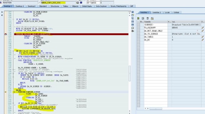Screen dimensions: 205x114
Task: Click the new tool icon with yellow star
Action: coord(133,15)
